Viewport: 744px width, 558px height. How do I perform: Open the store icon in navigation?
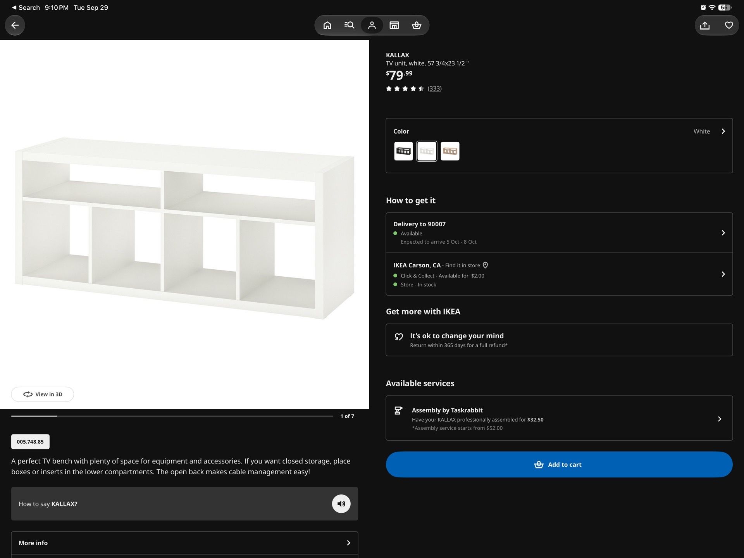click(x=394, y=25)
